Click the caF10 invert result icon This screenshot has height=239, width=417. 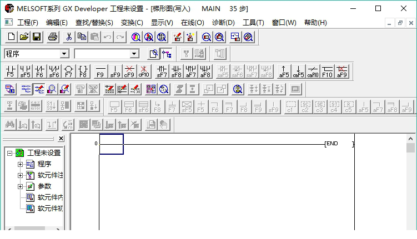click(313, 72)
